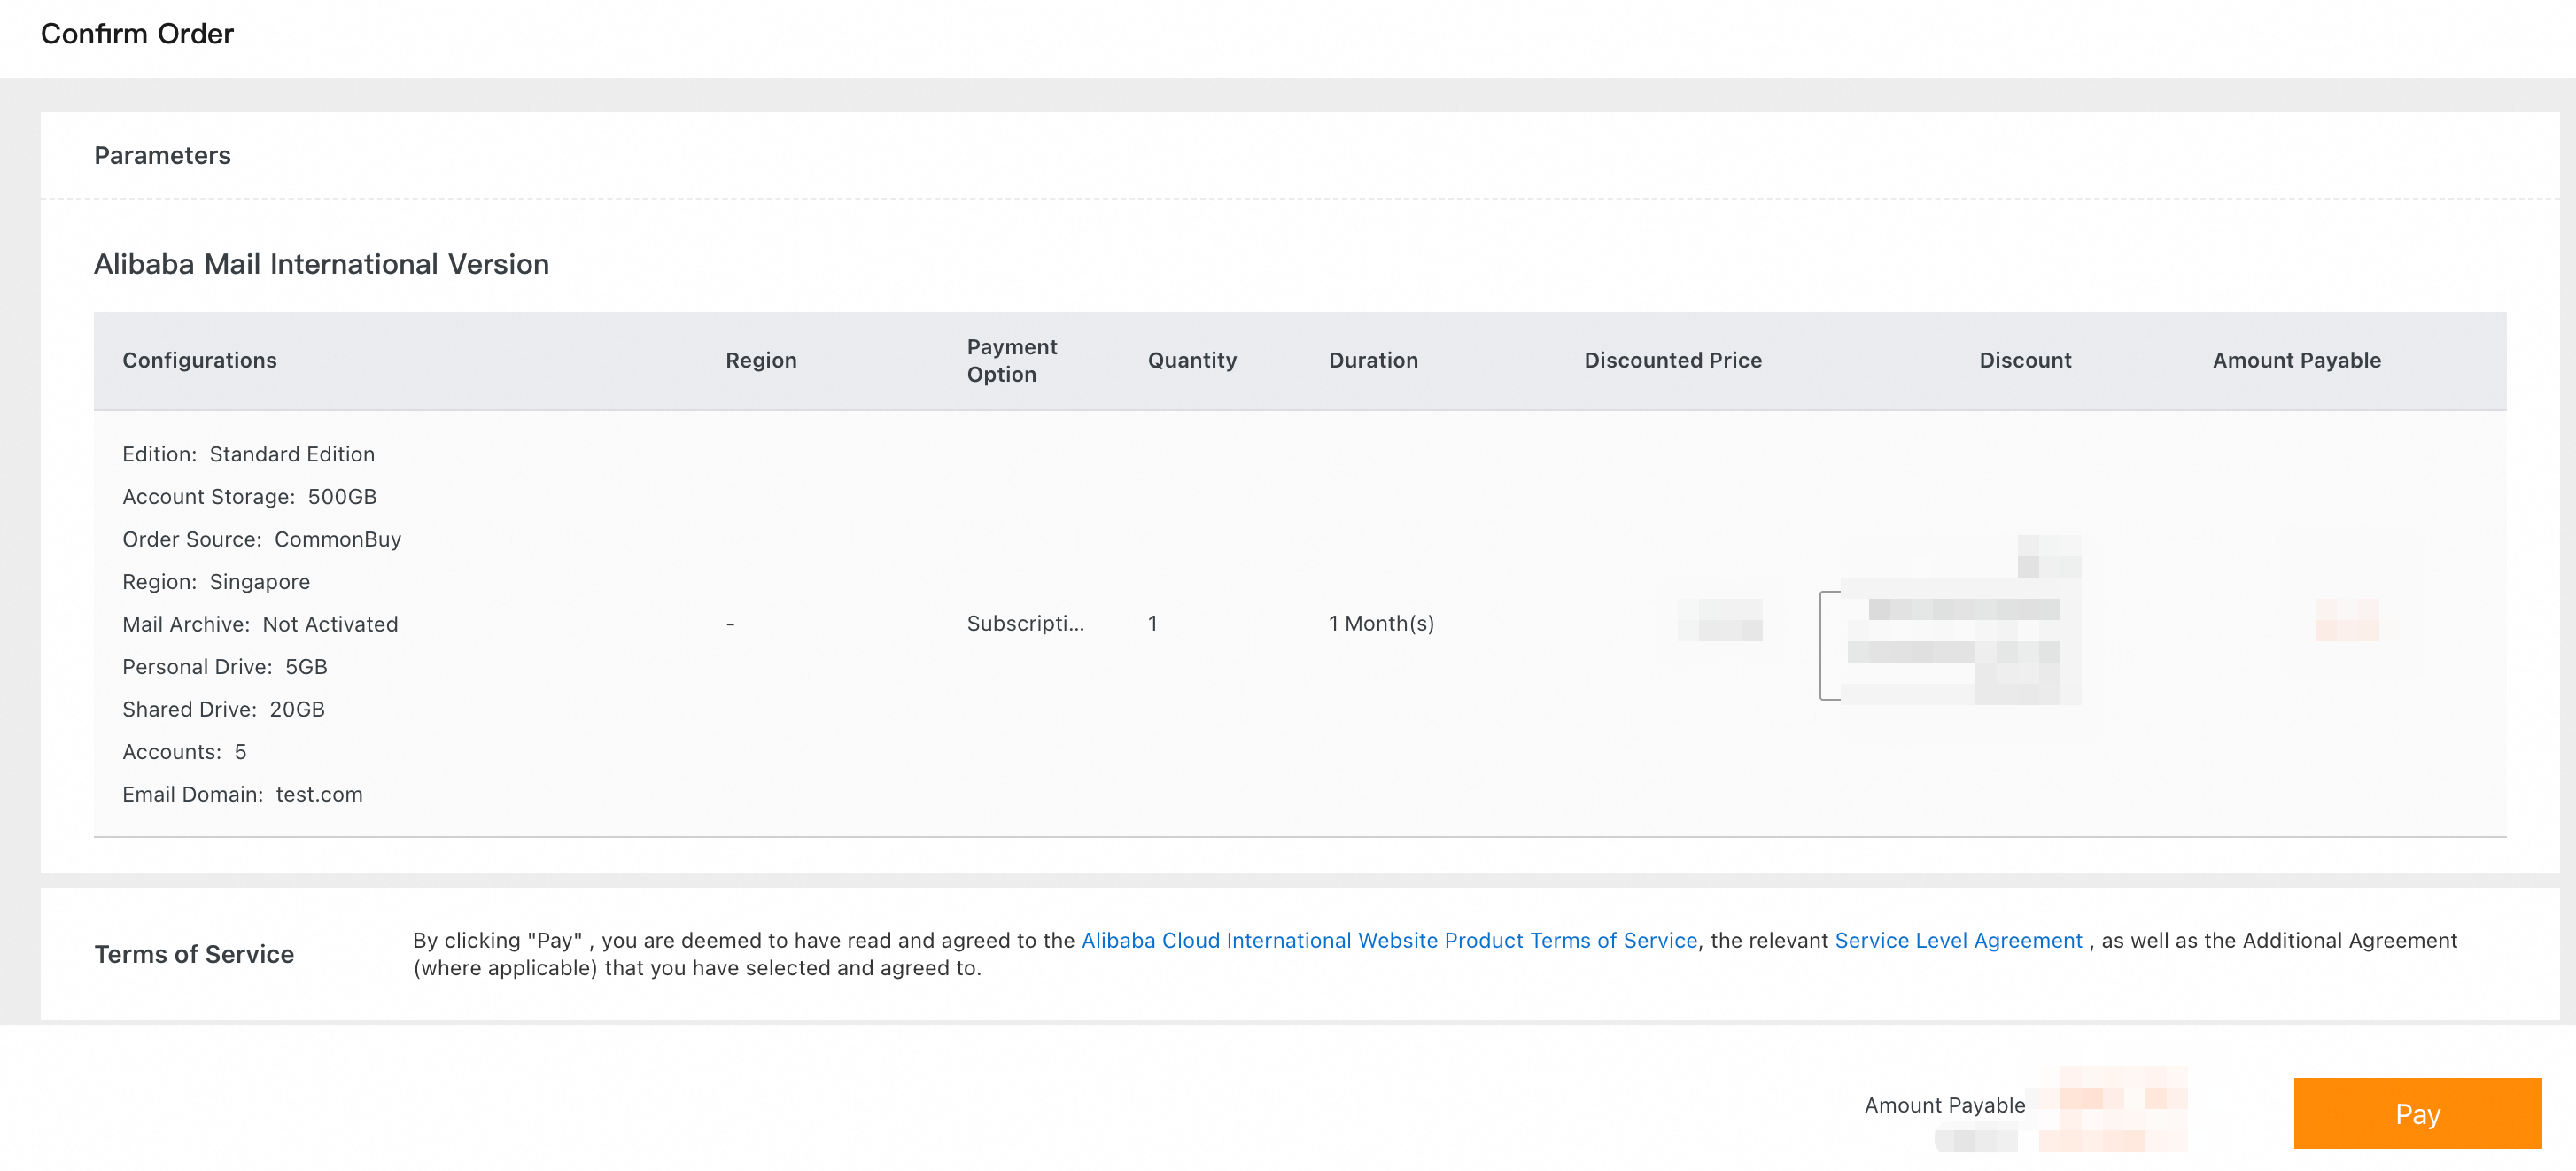Click Alibaba Mail International Version heading
The width and height of the screenshot is (2576, 1171).
coord(321,264)
